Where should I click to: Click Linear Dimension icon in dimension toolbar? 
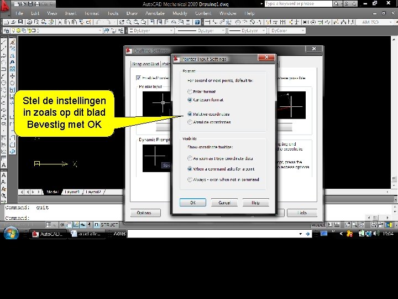pos(208,22)
